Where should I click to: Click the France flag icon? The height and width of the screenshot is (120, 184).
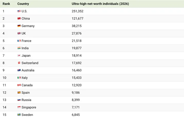click(x=19, y=41)
